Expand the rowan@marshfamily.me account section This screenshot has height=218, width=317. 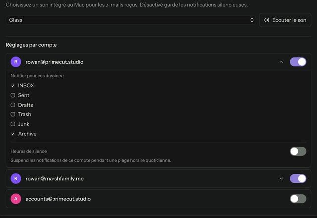[x=281, y=179]
